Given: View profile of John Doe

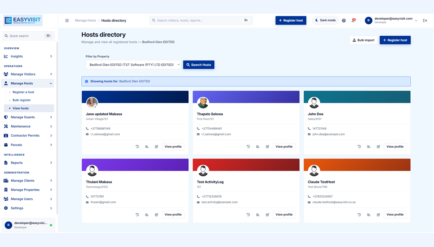Looking at the screenshot, I should click(395, 146).
